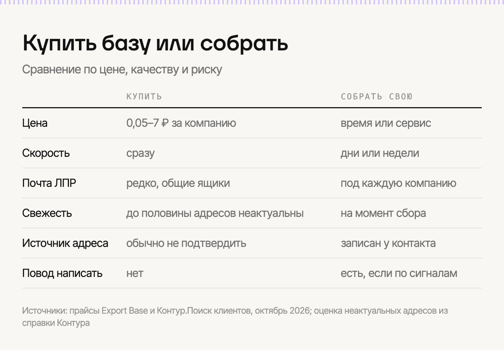Select row label 'Почта ЛПР'

tap(49, 183)
